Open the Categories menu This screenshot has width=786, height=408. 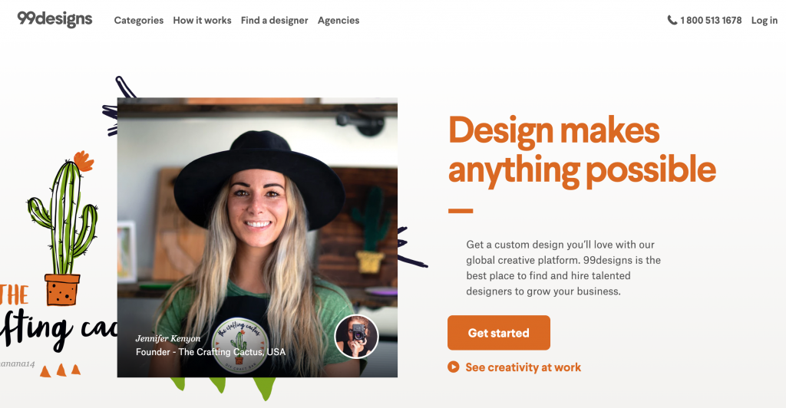[139, 21]
